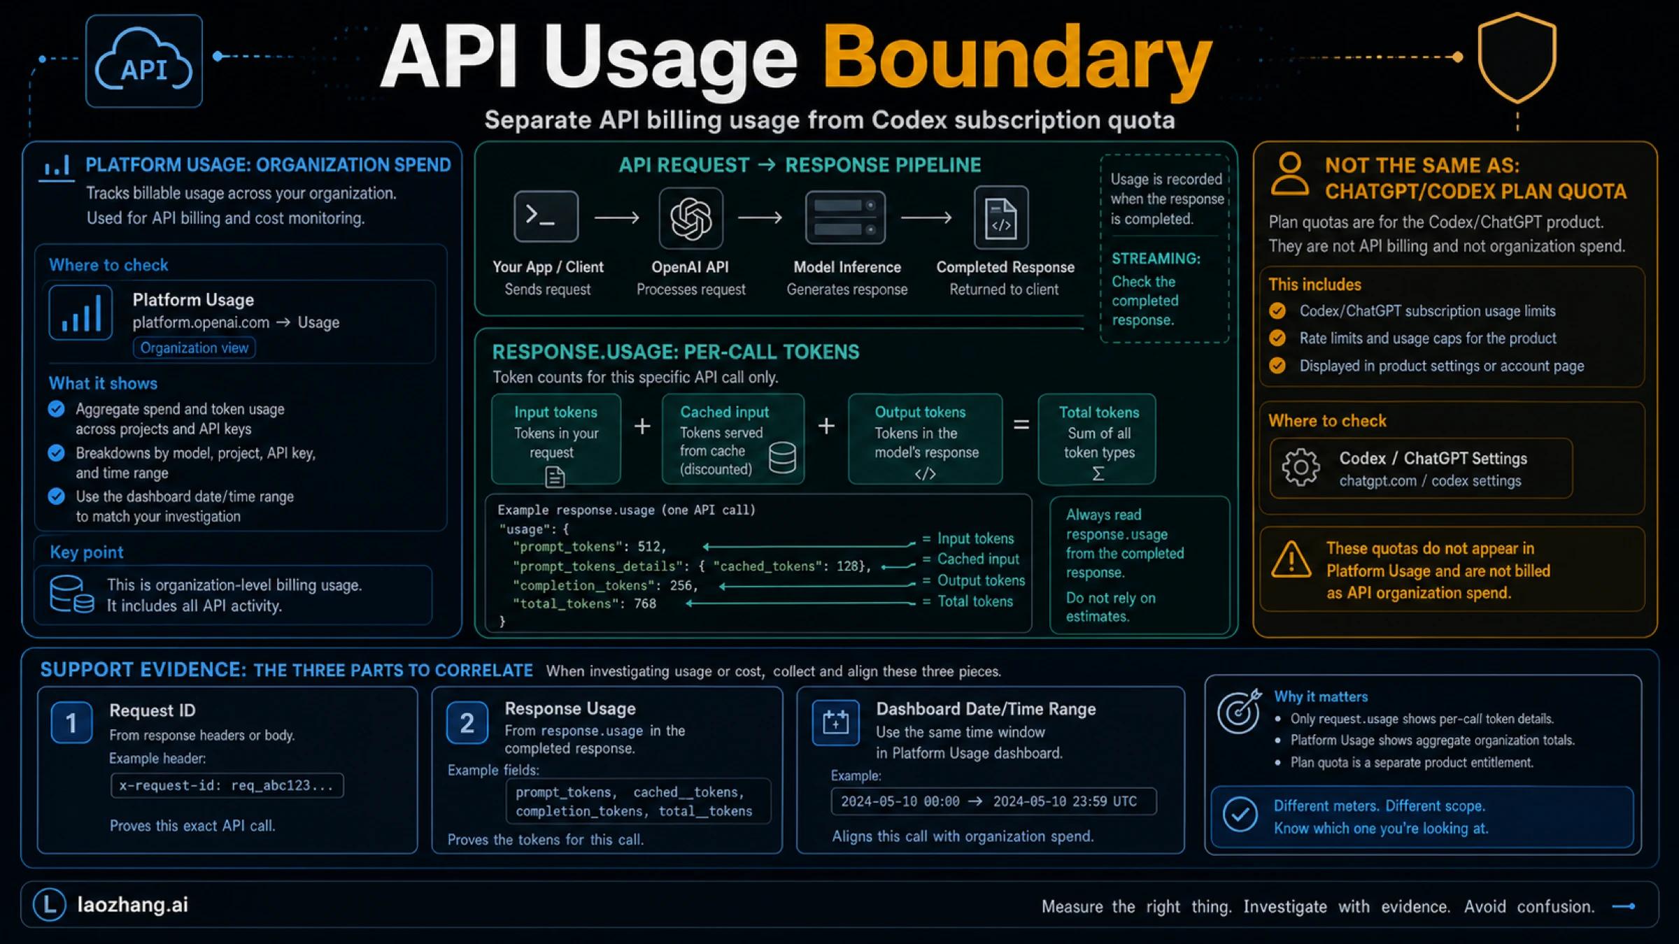Click the Cached input box title
The height and width of the screenshot is (944, 1679).
724,412
